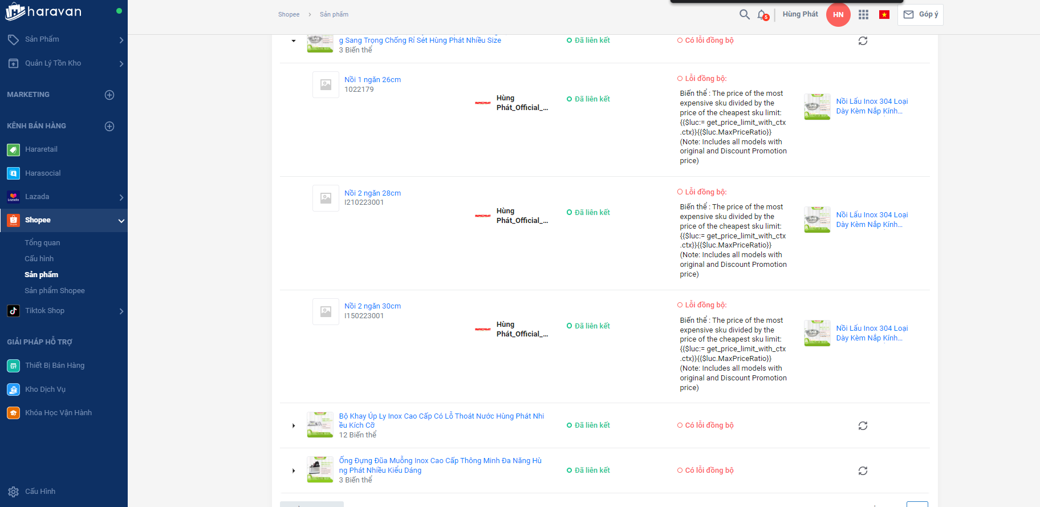Screen dimensions: 1040x507
Task: Collapse the top expanded product row
Action: click(x=294, y=41)
